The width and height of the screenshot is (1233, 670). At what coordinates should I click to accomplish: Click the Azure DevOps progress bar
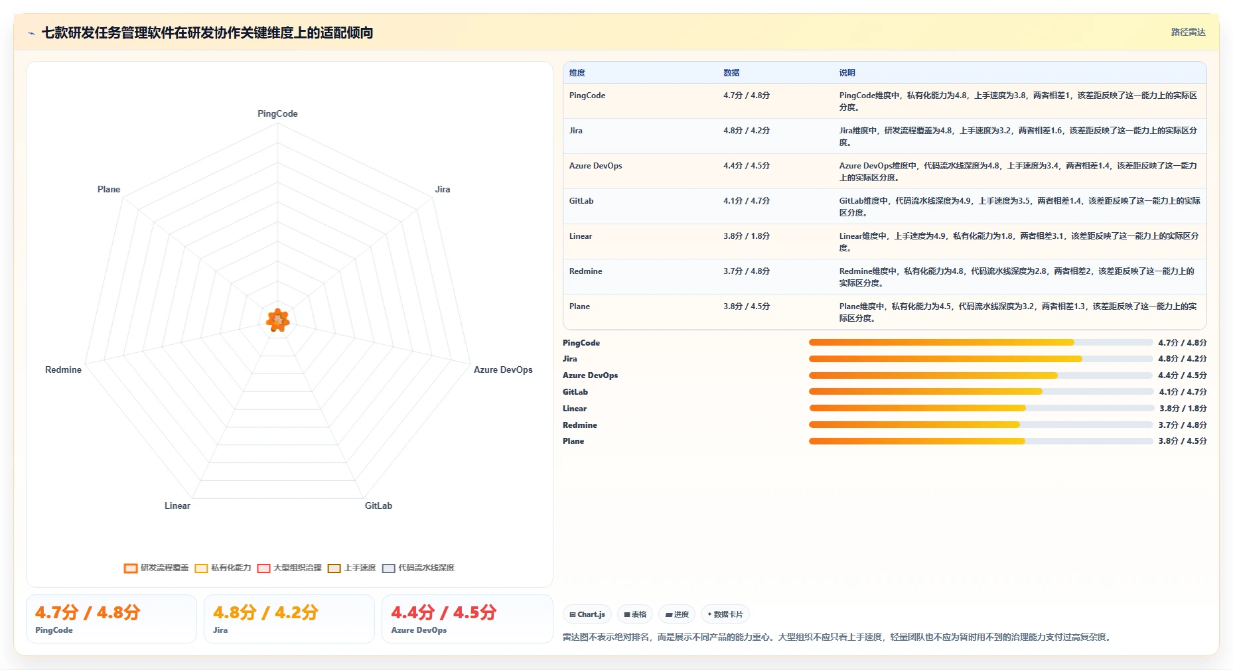981,375
